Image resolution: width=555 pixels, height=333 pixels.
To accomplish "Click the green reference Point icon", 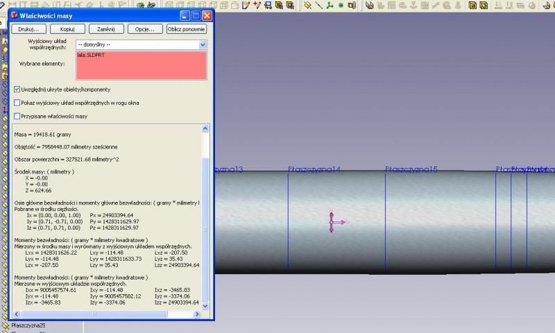I will point(341,6).
